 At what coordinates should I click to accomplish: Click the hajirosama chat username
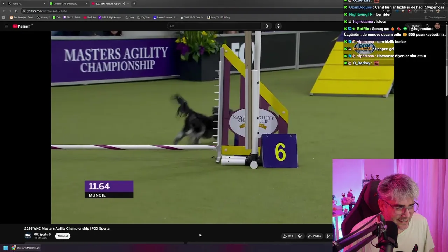363,22
